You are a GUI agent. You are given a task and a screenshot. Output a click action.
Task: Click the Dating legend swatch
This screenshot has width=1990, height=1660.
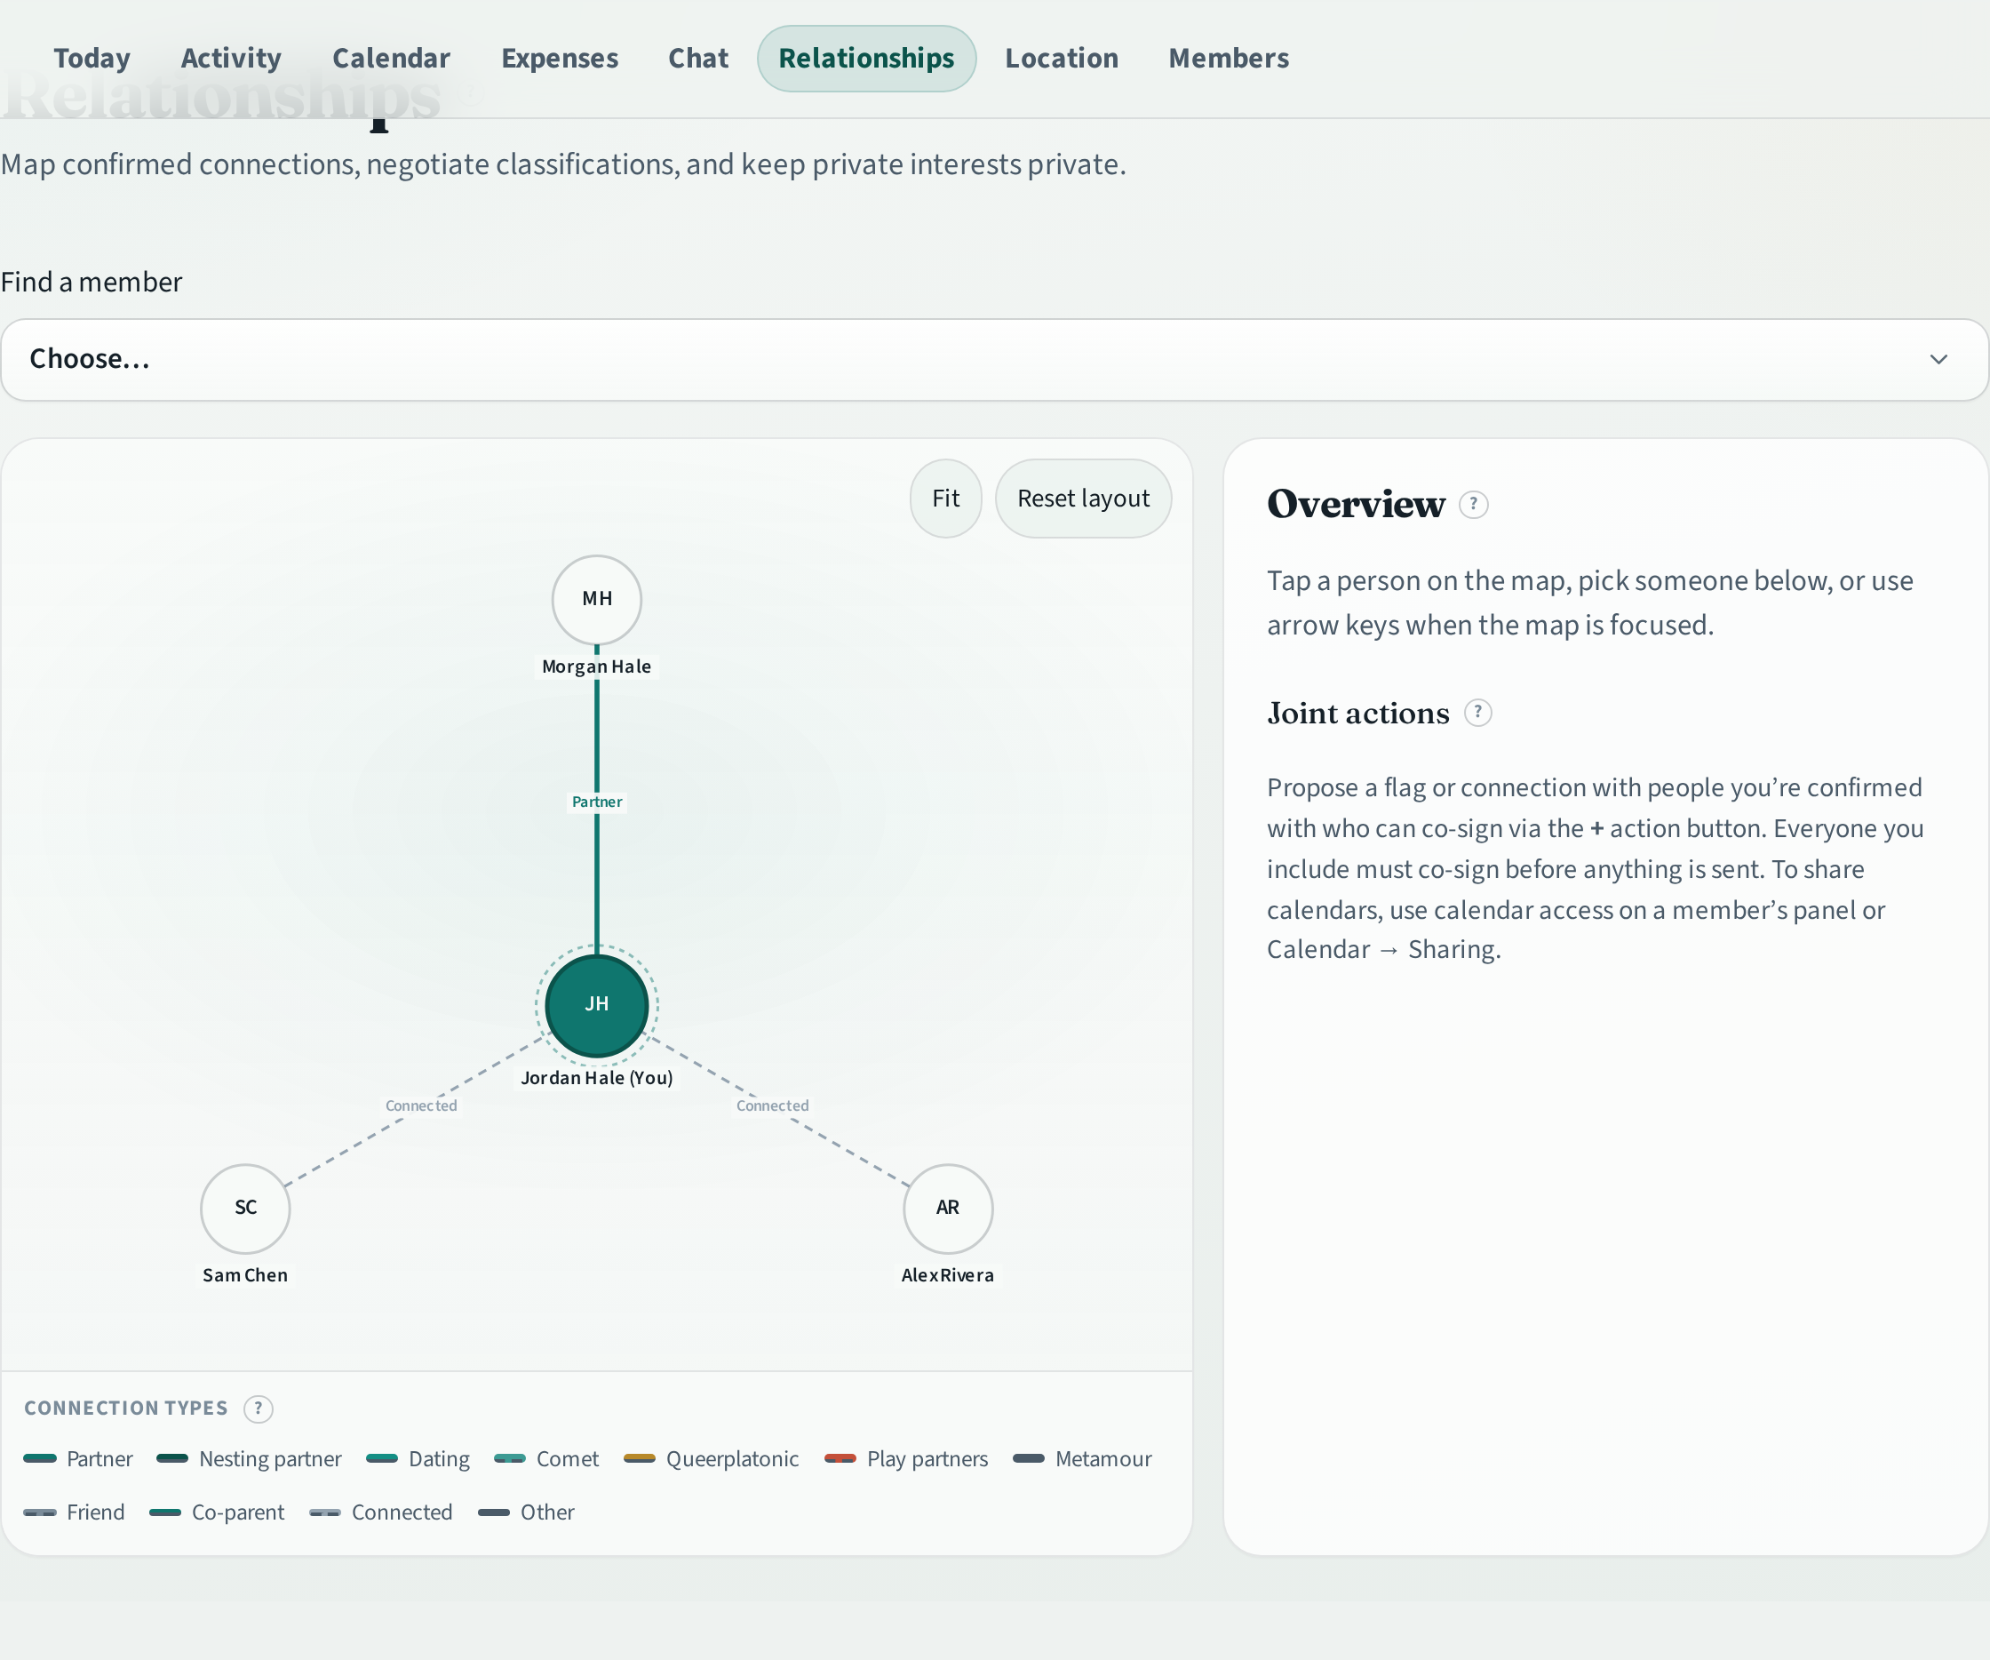click(382, 1458)
